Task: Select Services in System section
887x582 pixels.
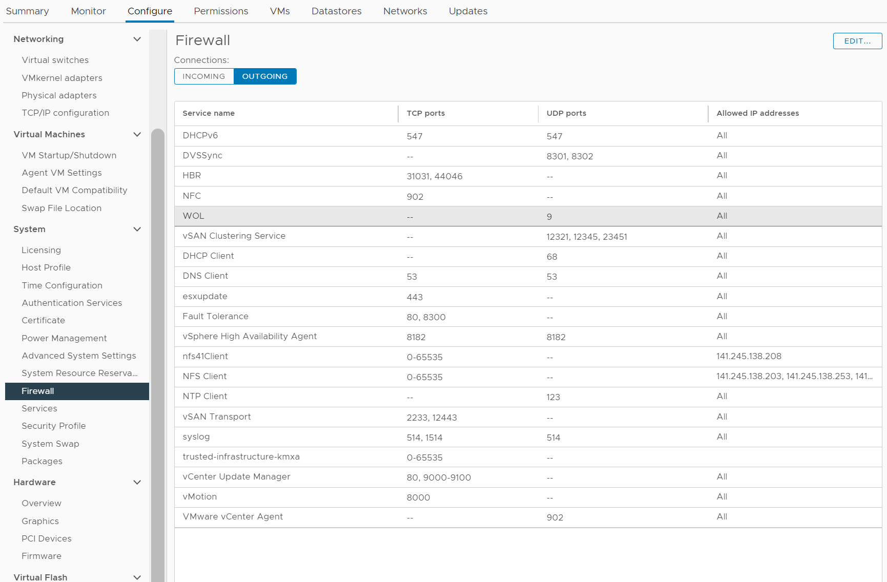Action: tap(39, 409)
